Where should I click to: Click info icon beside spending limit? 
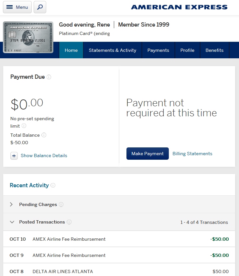point(24,126)
